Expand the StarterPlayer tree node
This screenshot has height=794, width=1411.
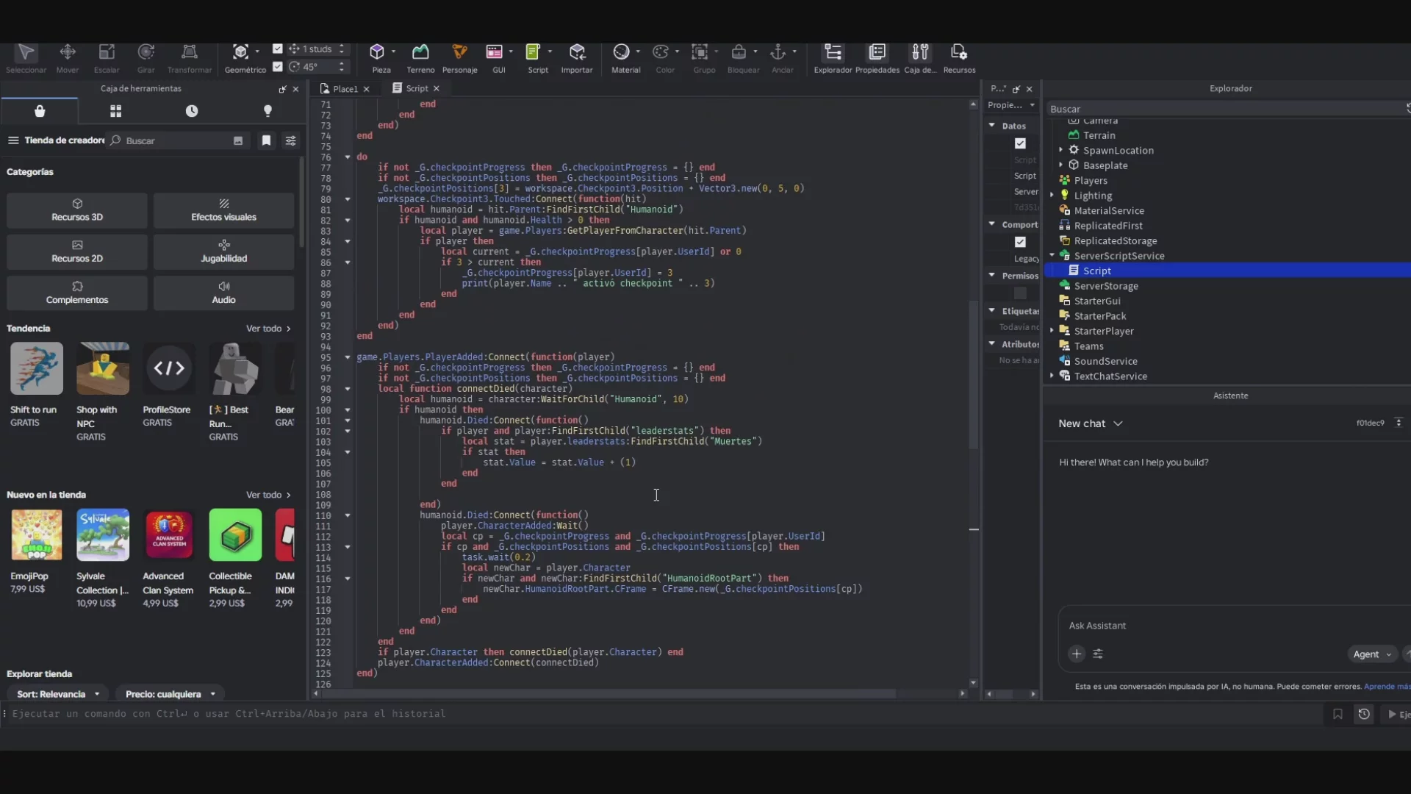(x=1052, y=331)
